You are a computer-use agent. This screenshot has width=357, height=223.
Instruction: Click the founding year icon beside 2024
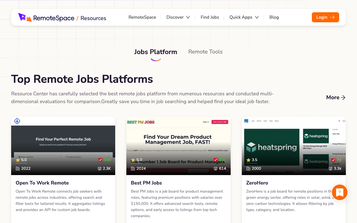(x=133, y=168)
